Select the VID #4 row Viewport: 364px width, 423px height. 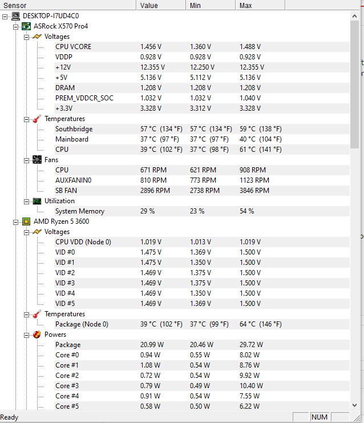click(202, 293)
